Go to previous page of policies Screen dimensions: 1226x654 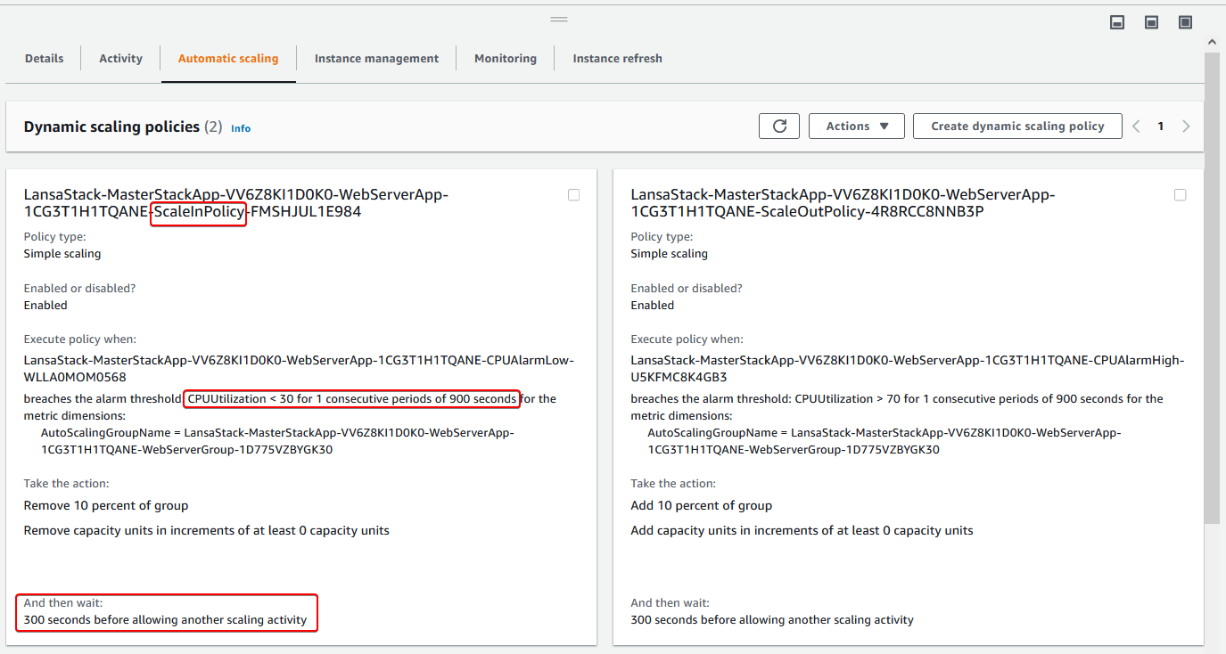[x=1136, y=127]
